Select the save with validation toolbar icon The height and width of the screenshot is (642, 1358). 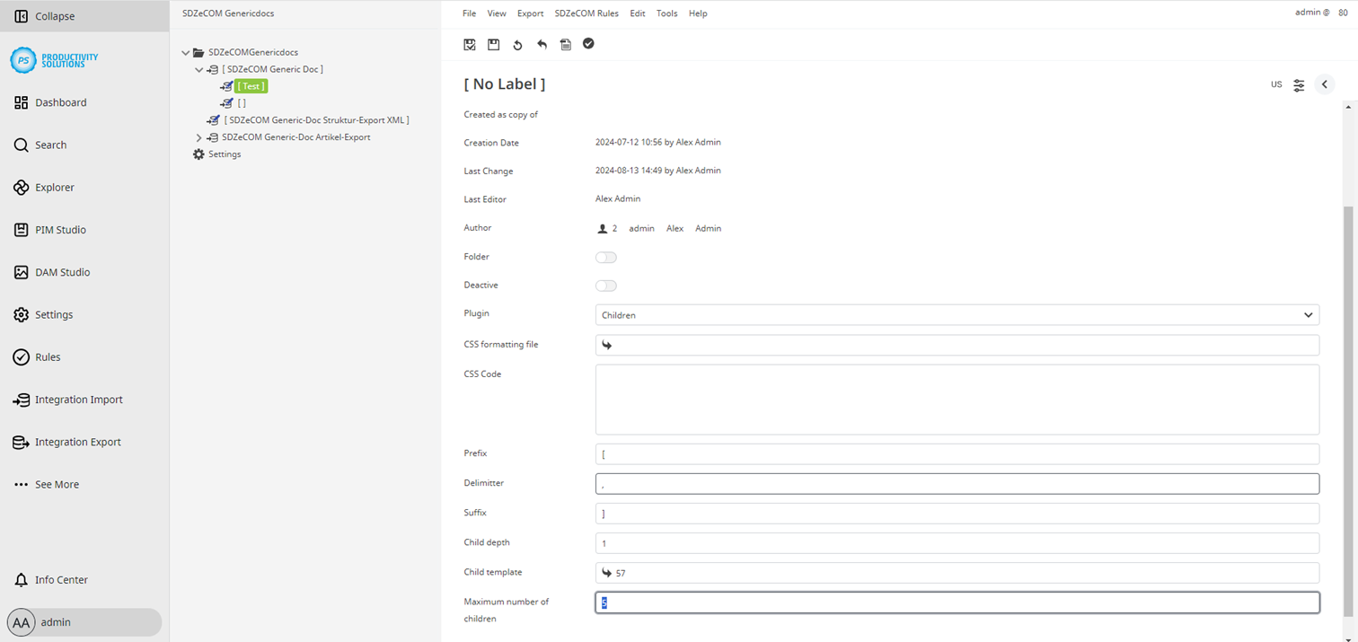pos(470,44)
